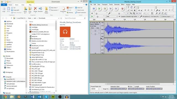The width and height of the screenshot is (177, 99).
Task: Expand the Explorer address bar dropdown
Action: pyautogui.click(x=59, y=18)
